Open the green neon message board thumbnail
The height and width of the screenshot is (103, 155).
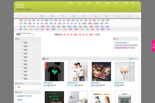[54, 97]
